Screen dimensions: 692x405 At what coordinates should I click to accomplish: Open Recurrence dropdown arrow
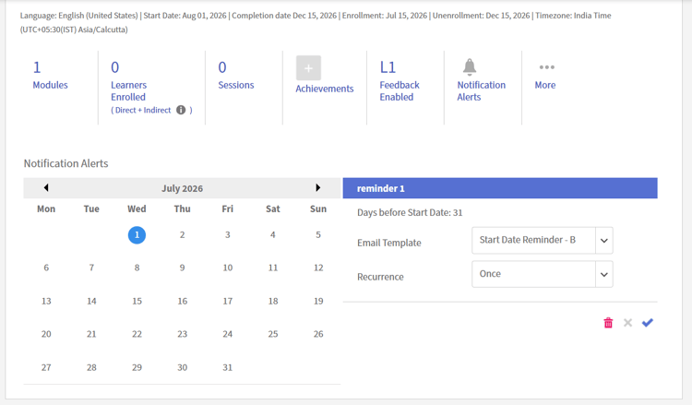pyautogui.click(x=604, y=274)
